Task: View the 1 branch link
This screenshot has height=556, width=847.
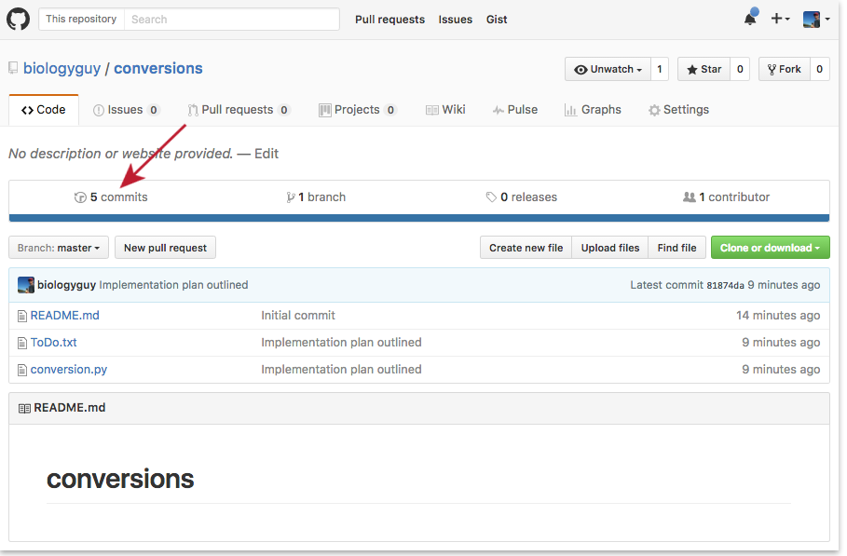Action: click(x=316, y=197)
